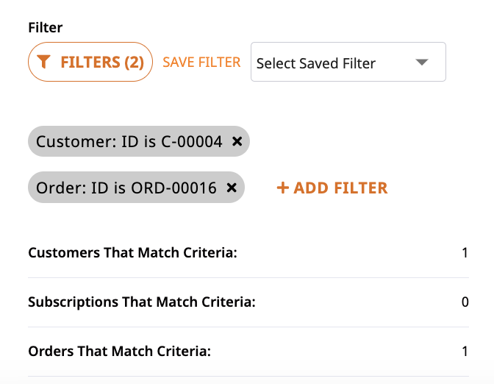Click Subscriptions That Match Criteria row

tap(248, 302)
